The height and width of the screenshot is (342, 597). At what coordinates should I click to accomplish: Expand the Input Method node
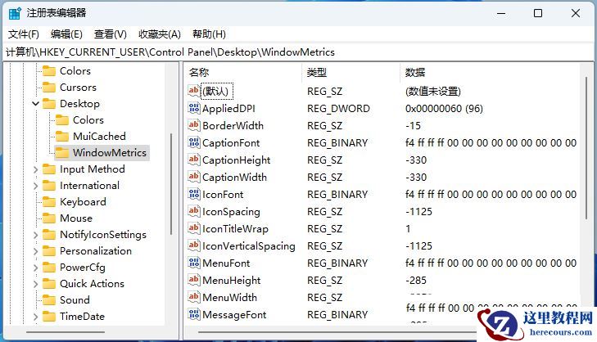[x=35, y=169]
